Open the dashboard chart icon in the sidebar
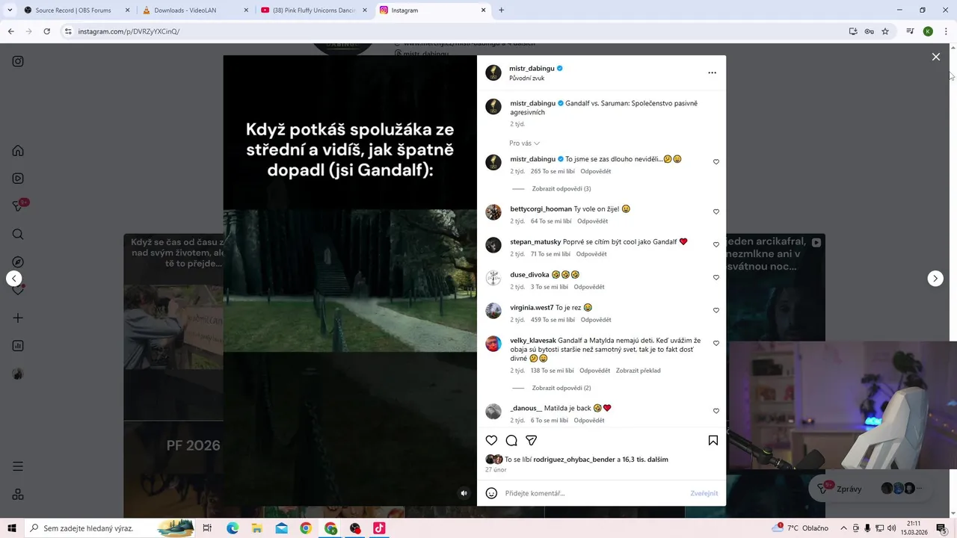Viewport: 957px width, 538px height. click(x=18, y=346)
